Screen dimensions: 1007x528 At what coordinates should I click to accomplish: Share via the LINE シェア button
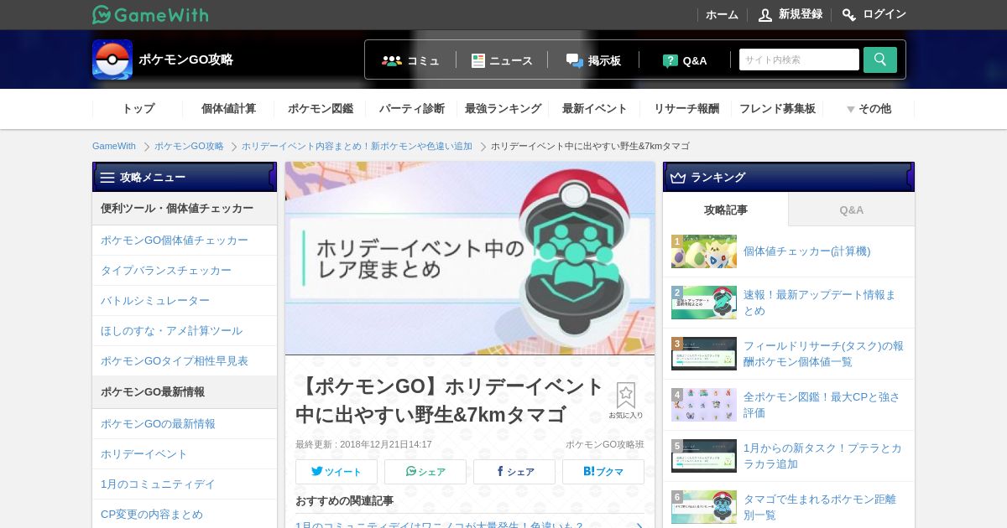tap(425, 472)
